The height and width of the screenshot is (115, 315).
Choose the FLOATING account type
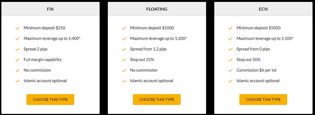click(x=157, y=100)
